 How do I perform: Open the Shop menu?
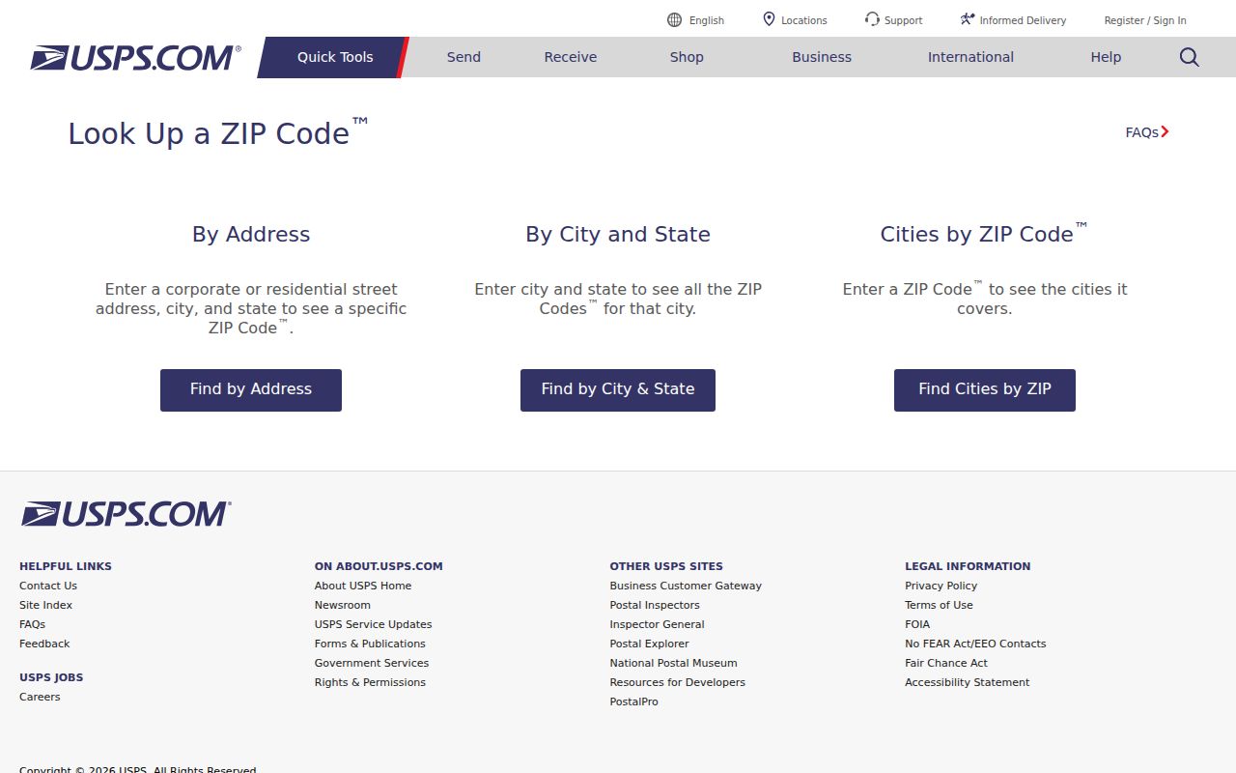(x=687, y=57)
